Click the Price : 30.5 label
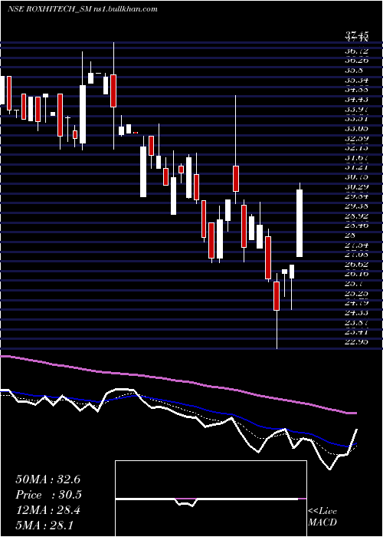Viewport: 383px width, 537px height. pyautogui.click(x=49, y=495)
